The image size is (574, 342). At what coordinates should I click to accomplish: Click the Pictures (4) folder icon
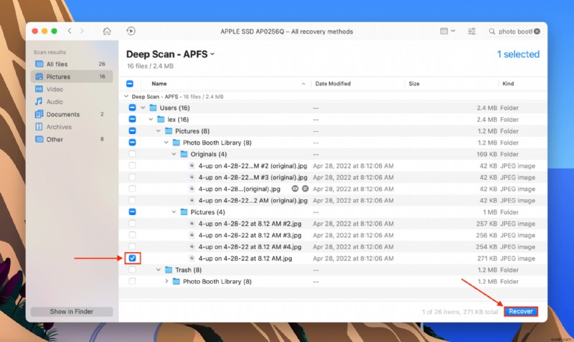point(184,212)
